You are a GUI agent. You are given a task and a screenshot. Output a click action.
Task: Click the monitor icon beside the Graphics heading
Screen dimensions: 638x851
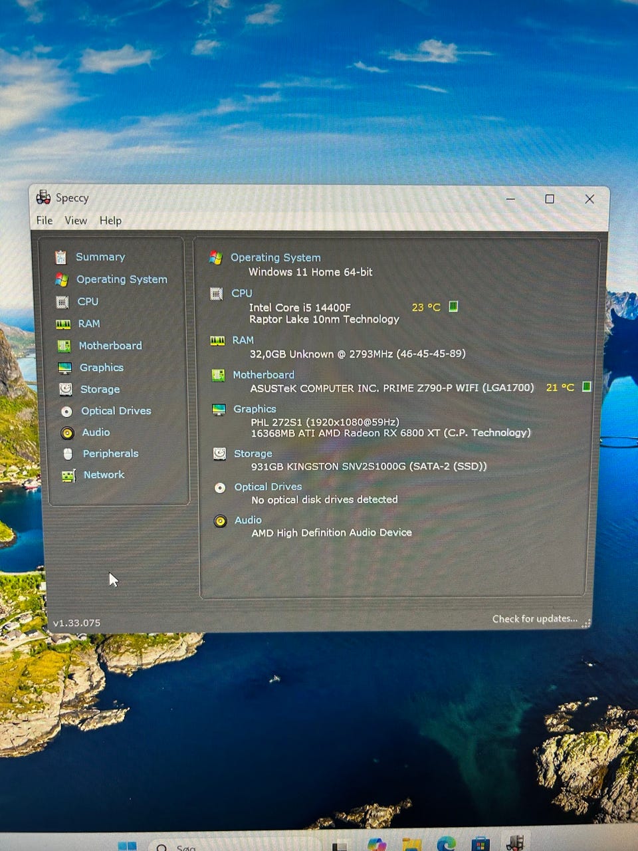pyautogui.click(x=219, y=410)
